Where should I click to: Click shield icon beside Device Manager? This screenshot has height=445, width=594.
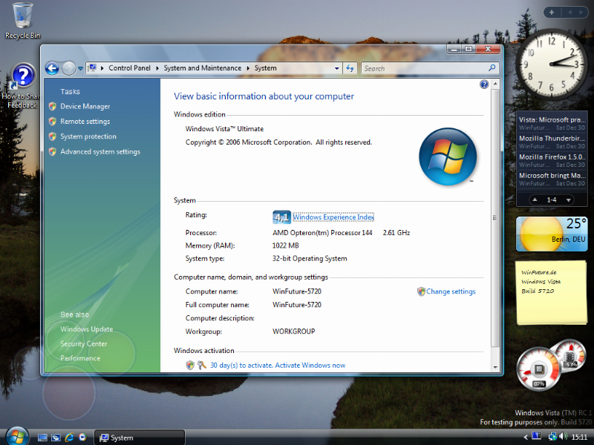coord(53,106)
